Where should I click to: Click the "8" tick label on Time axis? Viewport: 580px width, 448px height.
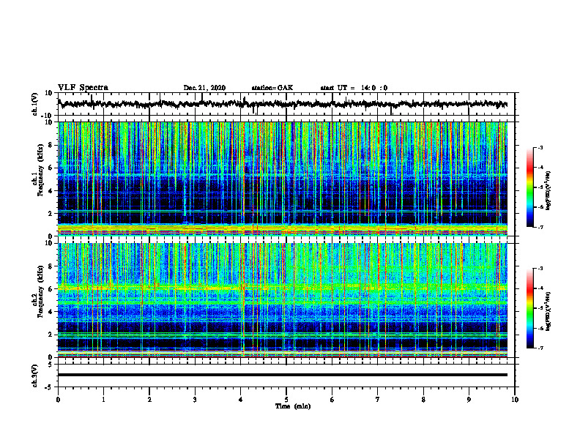[423, 400]
